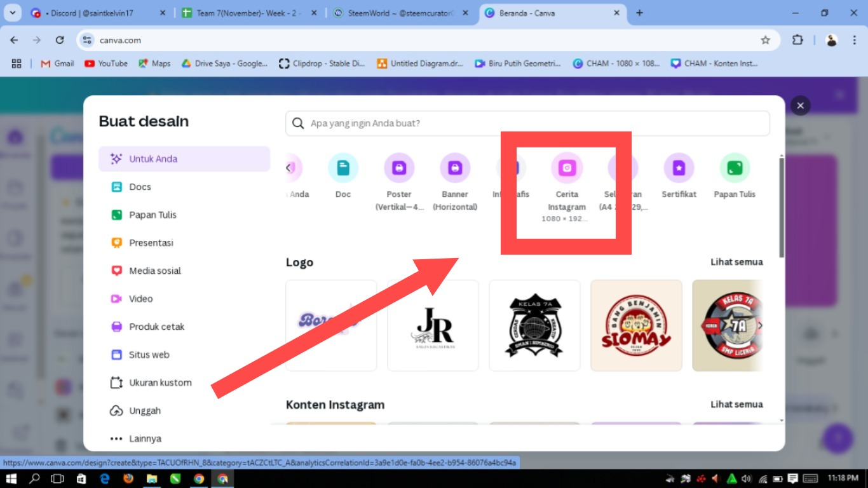Bookmark this page with the star

point(766,40)
